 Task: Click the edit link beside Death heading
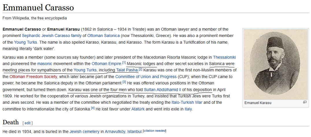point(27,123)
